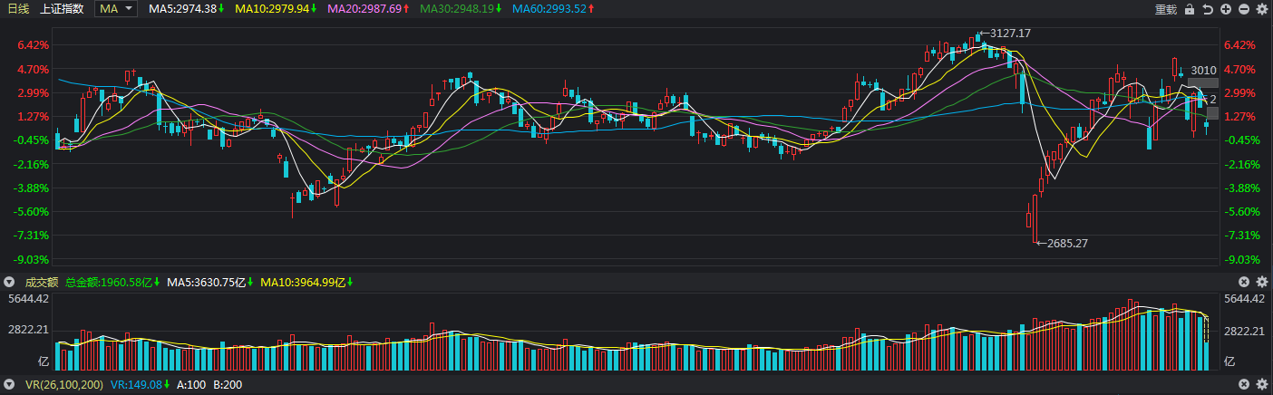
Task: Zoom in the chart with the plus icon
Action: pyautogui.click(x=1226, y=9)
